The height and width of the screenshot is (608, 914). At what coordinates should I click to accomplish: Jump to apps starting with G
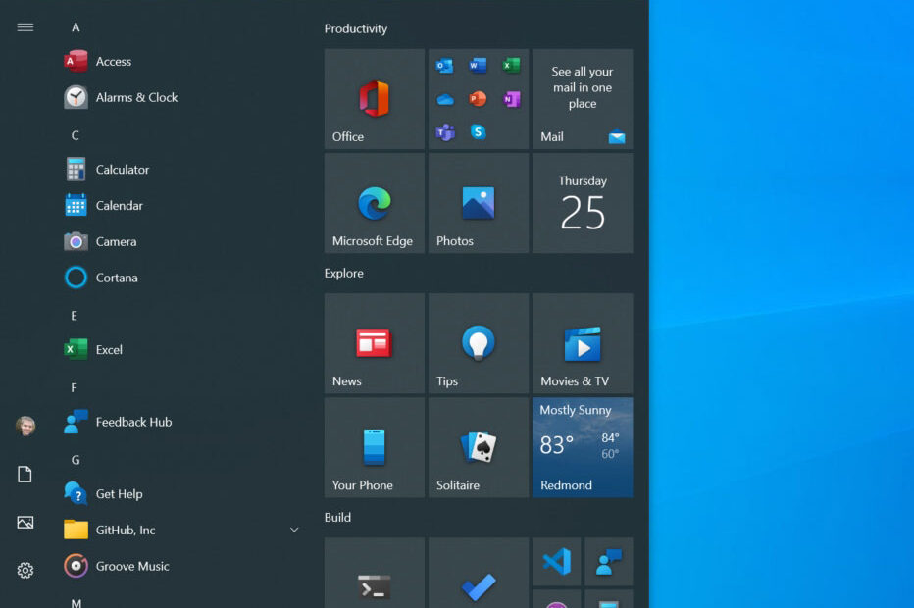(74, 459)
